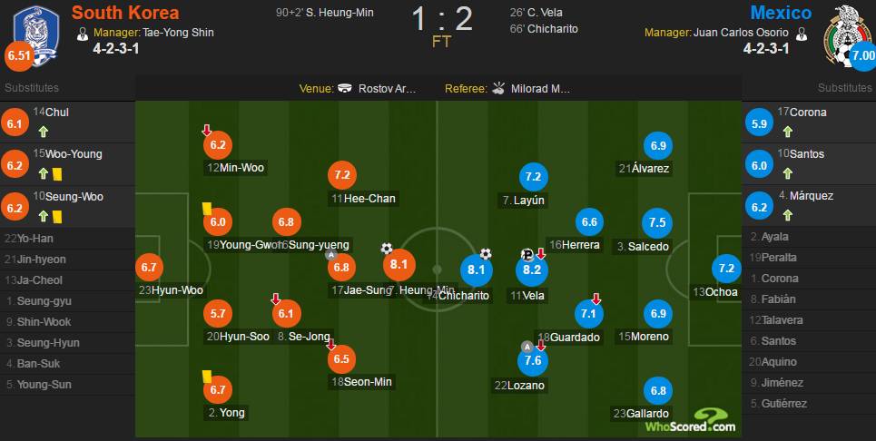Click Hyun-Woo's 6.7 rating bubble
Viewport: 876px width, 441px height.
(x=149, y=269)
